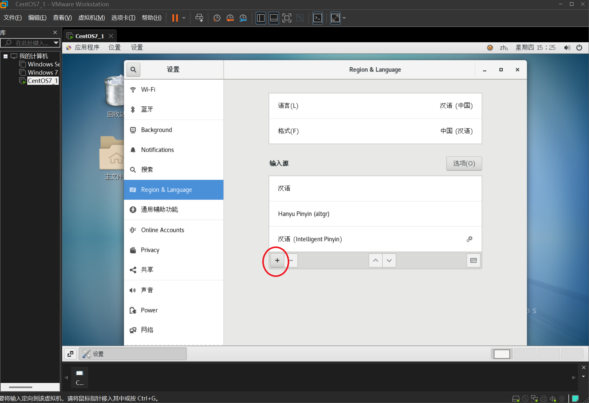Select Windows Se... in the library tree
The width and height of the screenshot is (589, 403).
44,64
